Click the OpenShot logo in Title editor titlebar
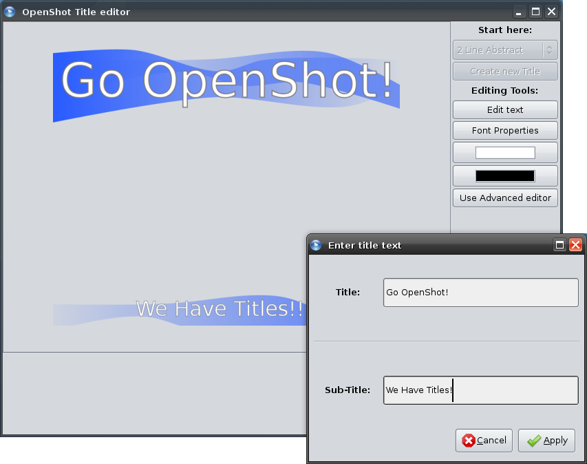The image size is (587, 464). [10, 12]
